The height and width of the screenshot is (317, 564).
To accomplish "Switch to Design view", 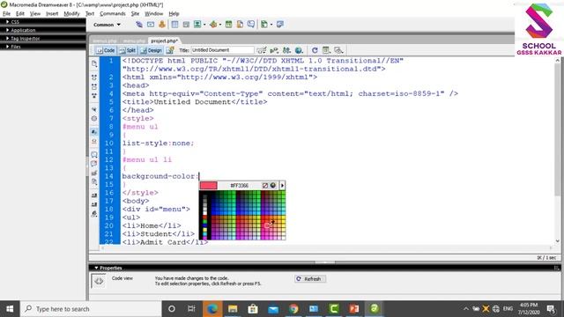I will (152, 50).
